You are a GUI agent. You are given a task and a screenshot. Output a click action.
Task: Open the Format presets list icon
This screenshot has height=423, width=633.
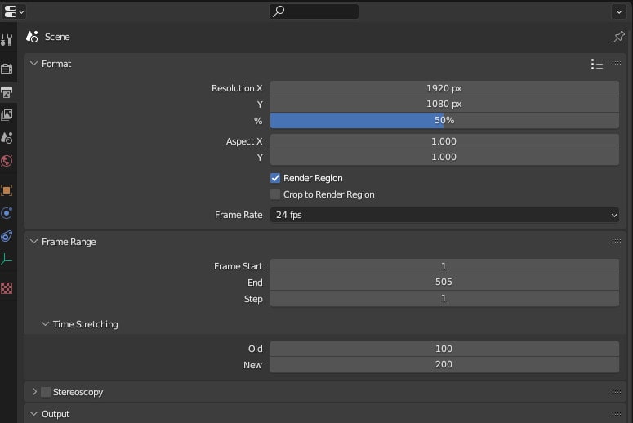pos(597,64)
